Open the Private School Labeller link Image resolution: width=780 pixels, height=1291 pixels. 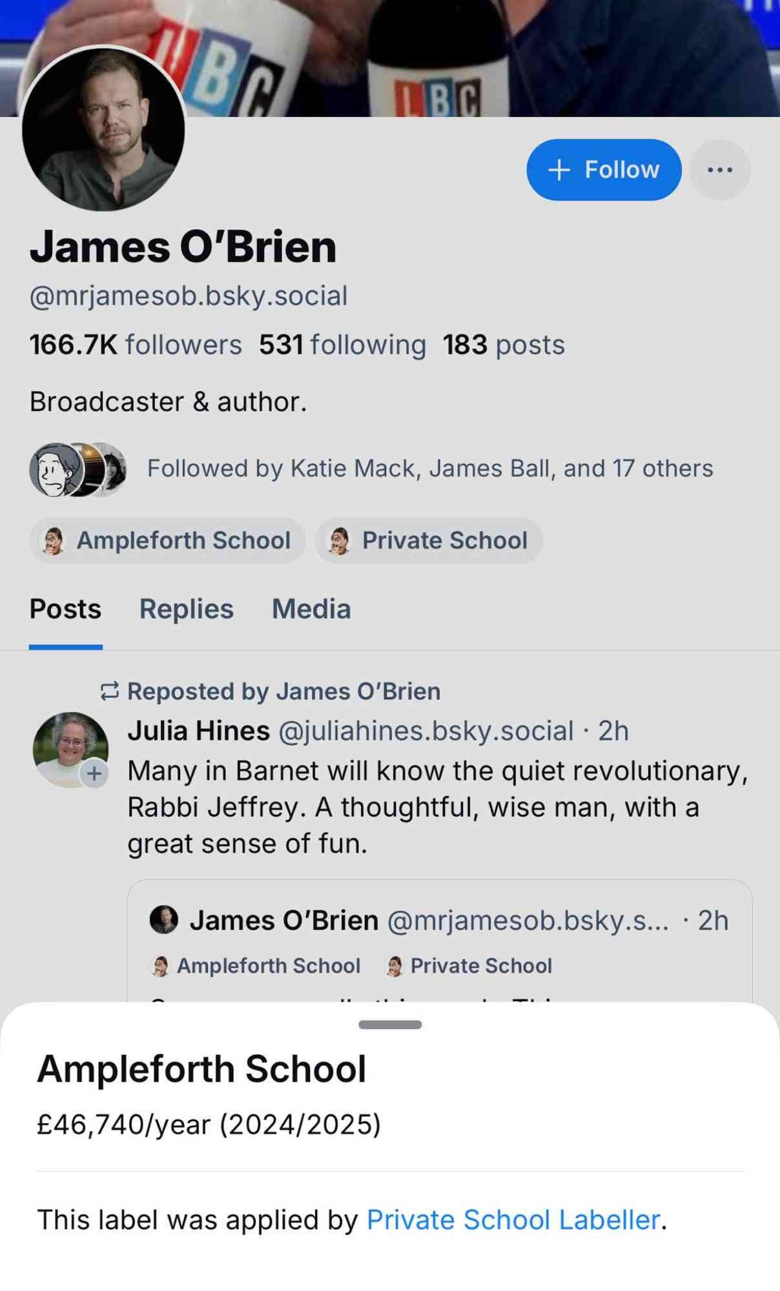[513, 1219]
